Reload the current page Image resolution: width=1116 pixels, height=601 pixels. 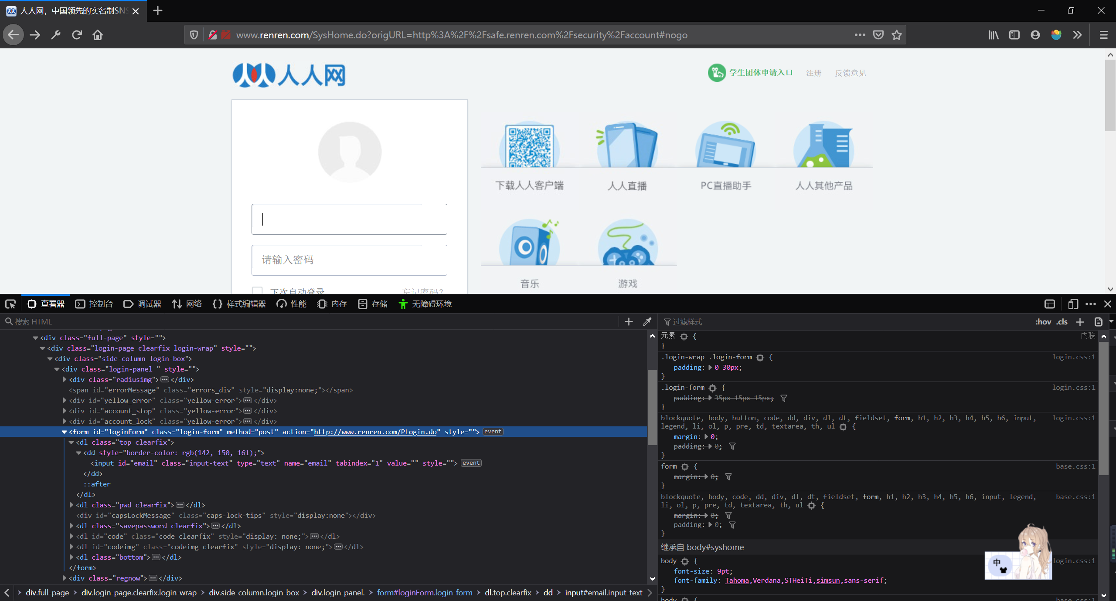coord(77,35)
